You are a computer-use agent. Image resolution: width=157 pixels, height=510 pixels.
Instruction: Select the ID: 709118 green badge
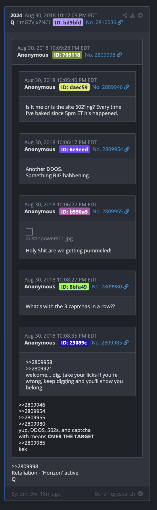67,55
